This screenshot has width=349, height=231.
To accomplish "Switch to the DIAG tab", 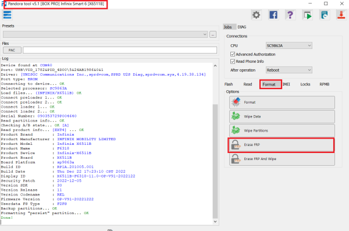I will click(x=242, y=27).
